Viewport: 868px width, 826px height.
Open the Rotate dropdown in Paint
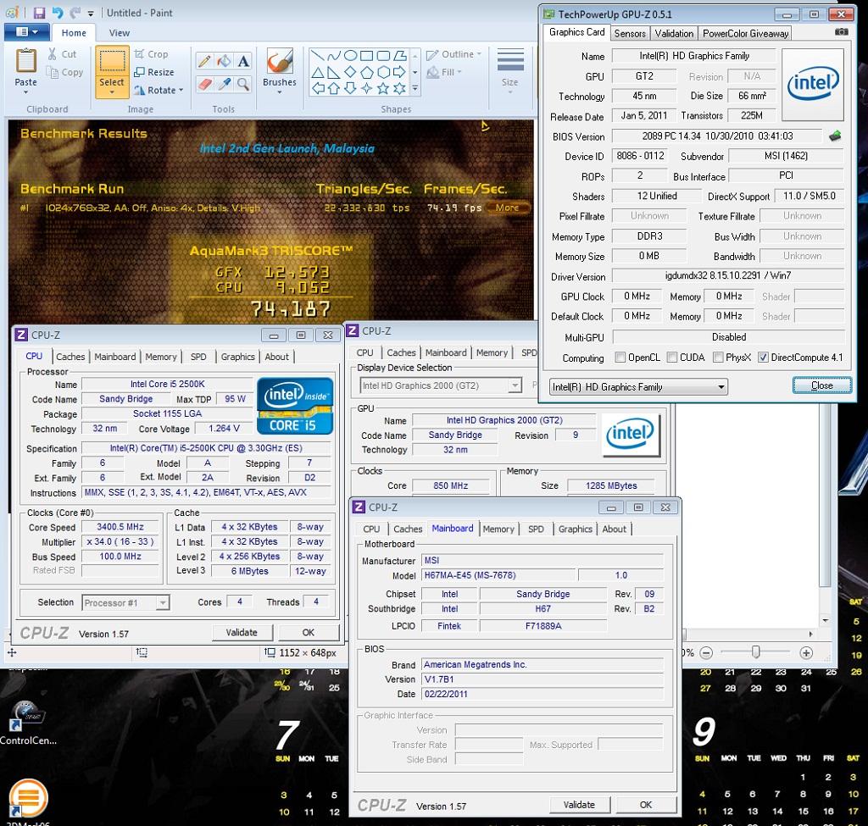point(159,90)
